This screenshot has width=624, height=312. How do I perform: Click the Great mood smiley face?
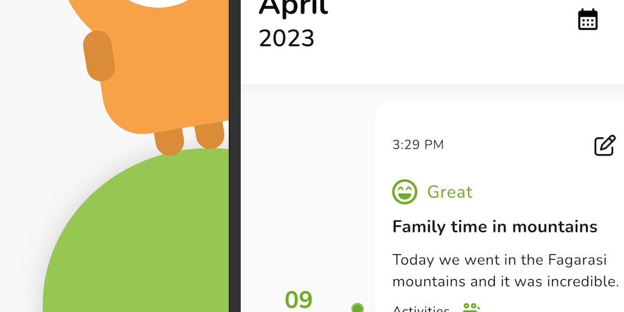(x=405, y=192)
